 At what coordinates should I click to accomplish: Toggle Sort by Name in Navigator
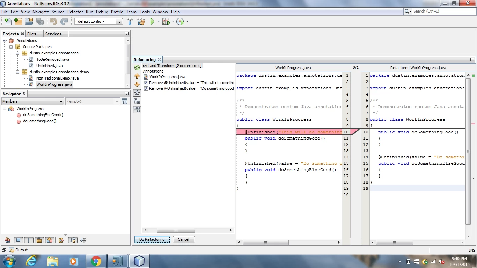pos(73,240)
